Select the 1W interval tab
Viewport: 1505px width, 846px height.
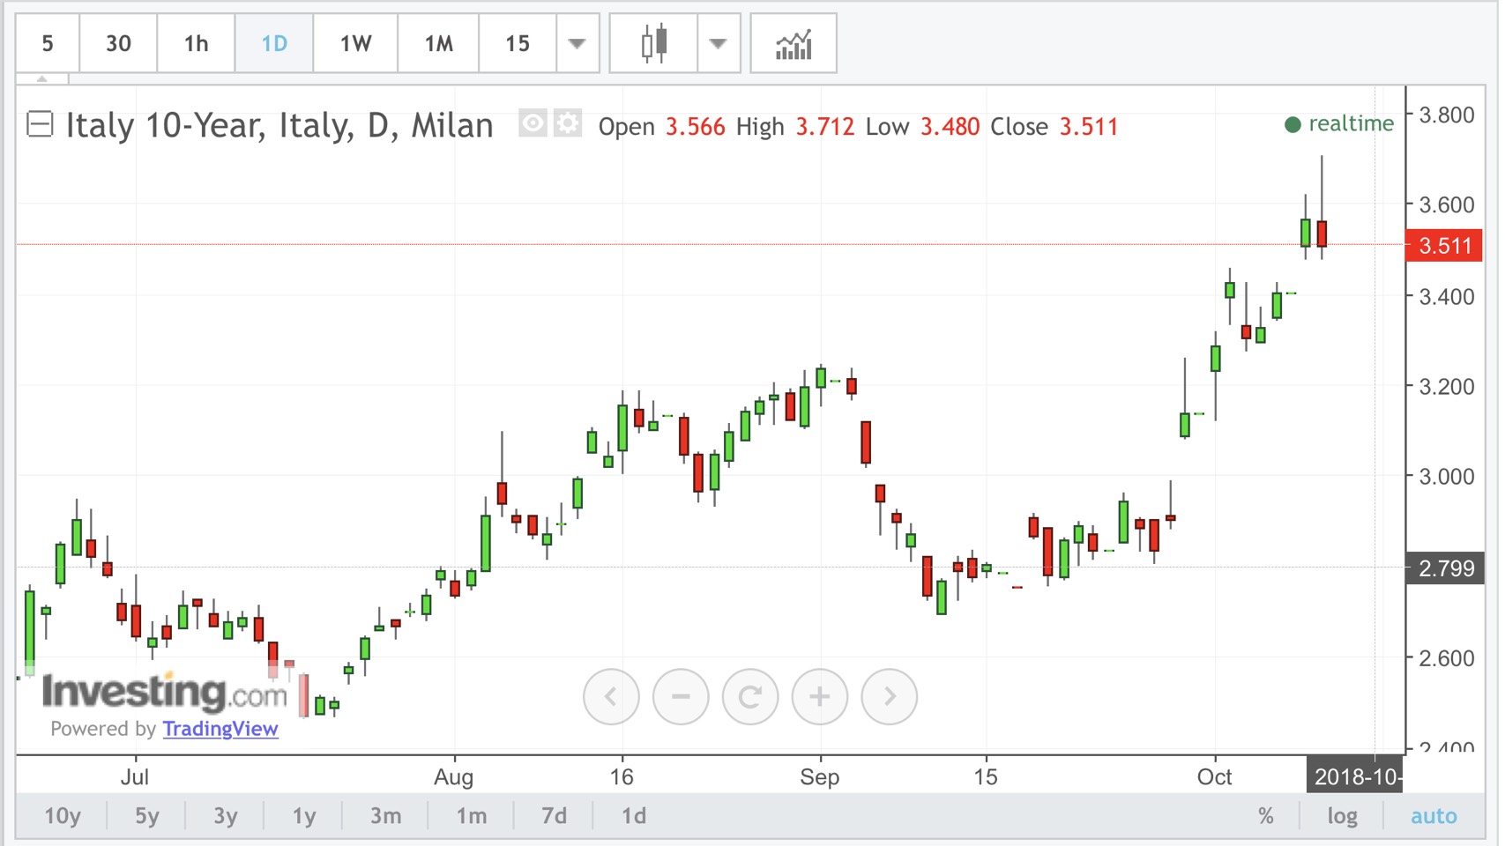tap(355, 43)
